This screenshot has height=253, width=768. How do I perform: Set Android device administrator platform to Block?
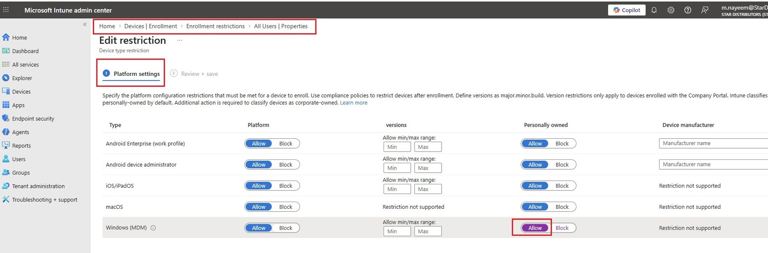(x=286, y=165)
